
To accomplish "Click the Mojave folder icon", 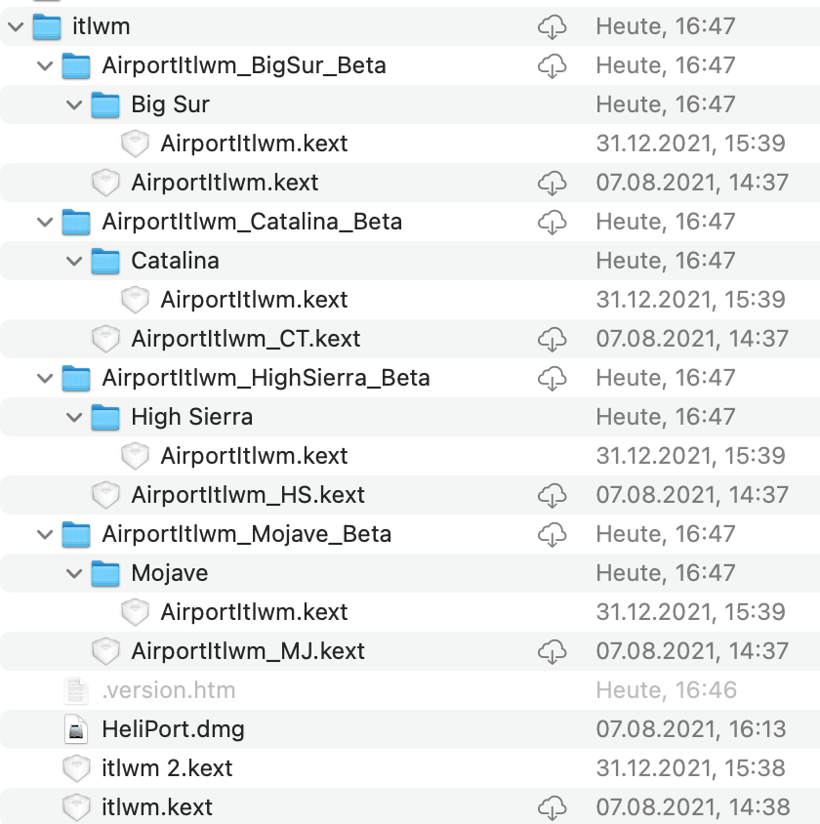I will [x=105, y=573].
